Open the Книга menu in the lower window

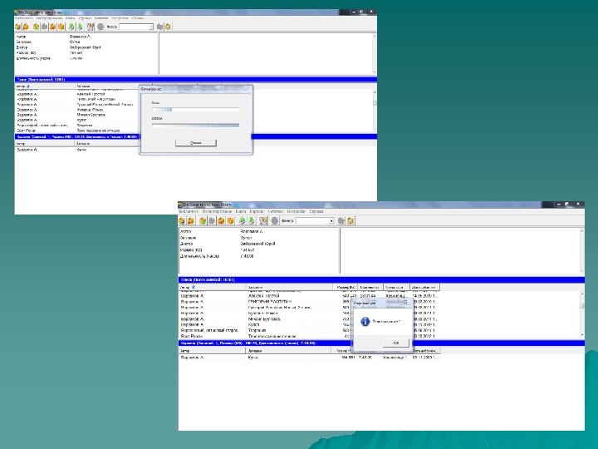click(241, 211)
